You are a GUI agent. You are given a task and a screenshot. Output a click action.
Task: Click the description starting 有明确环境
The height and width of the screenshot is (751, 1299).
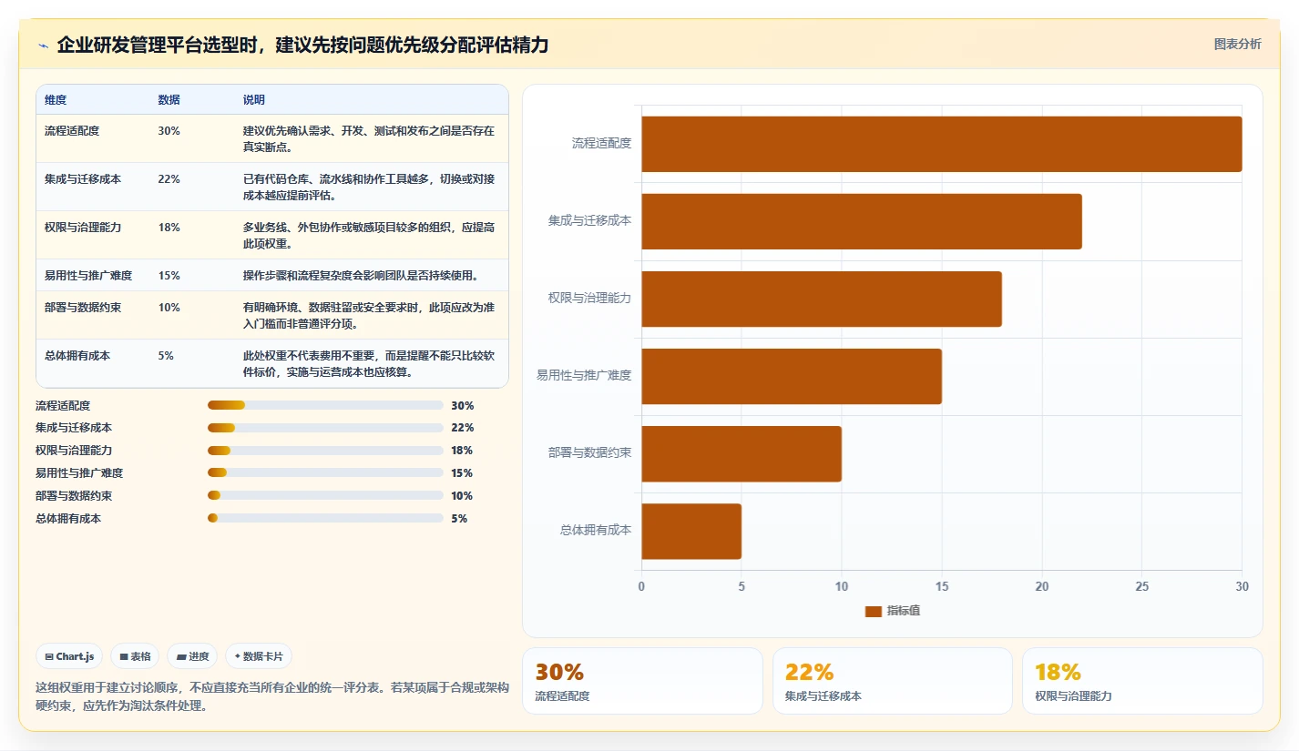point(369,315)
